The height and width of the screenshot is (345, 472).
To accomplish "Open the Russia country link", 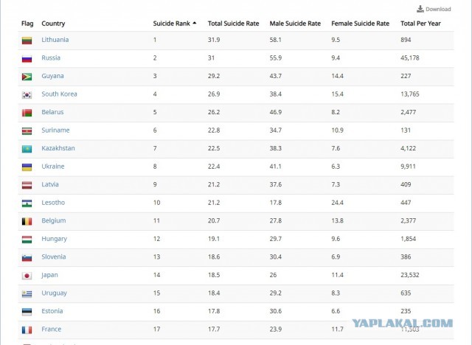I will tap(51, 57).
